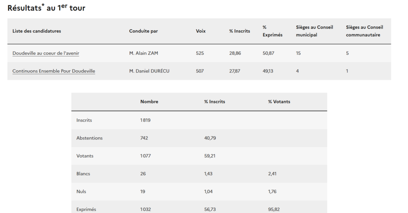This screenshot has height=213, width=408.
Task: Click the 1819 registered voters number
Action: click(x=145, y=120)
